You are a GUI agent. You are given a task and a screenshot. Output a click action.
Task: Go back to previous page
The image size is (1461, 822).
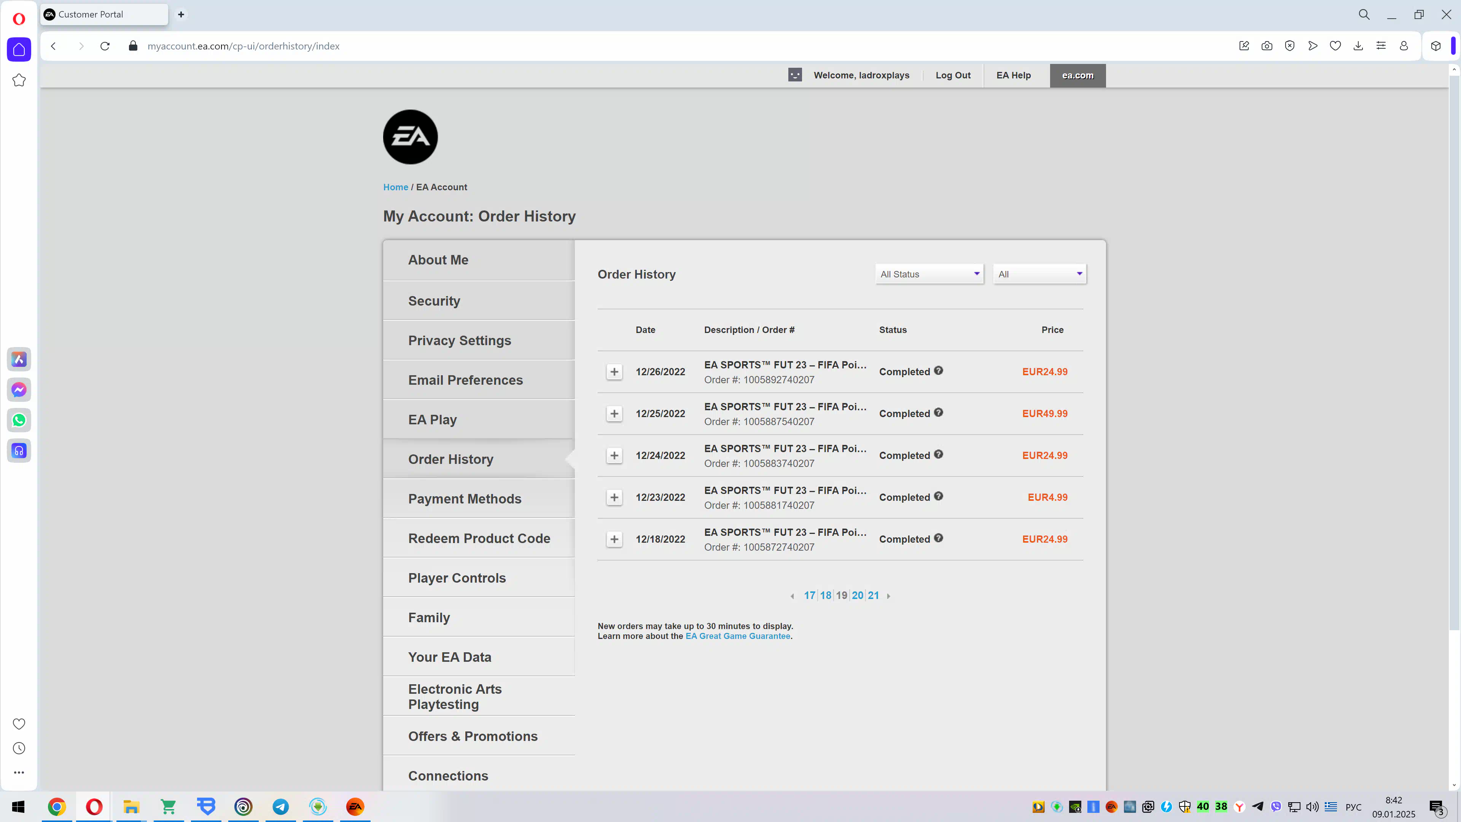(x=53, y=46)
